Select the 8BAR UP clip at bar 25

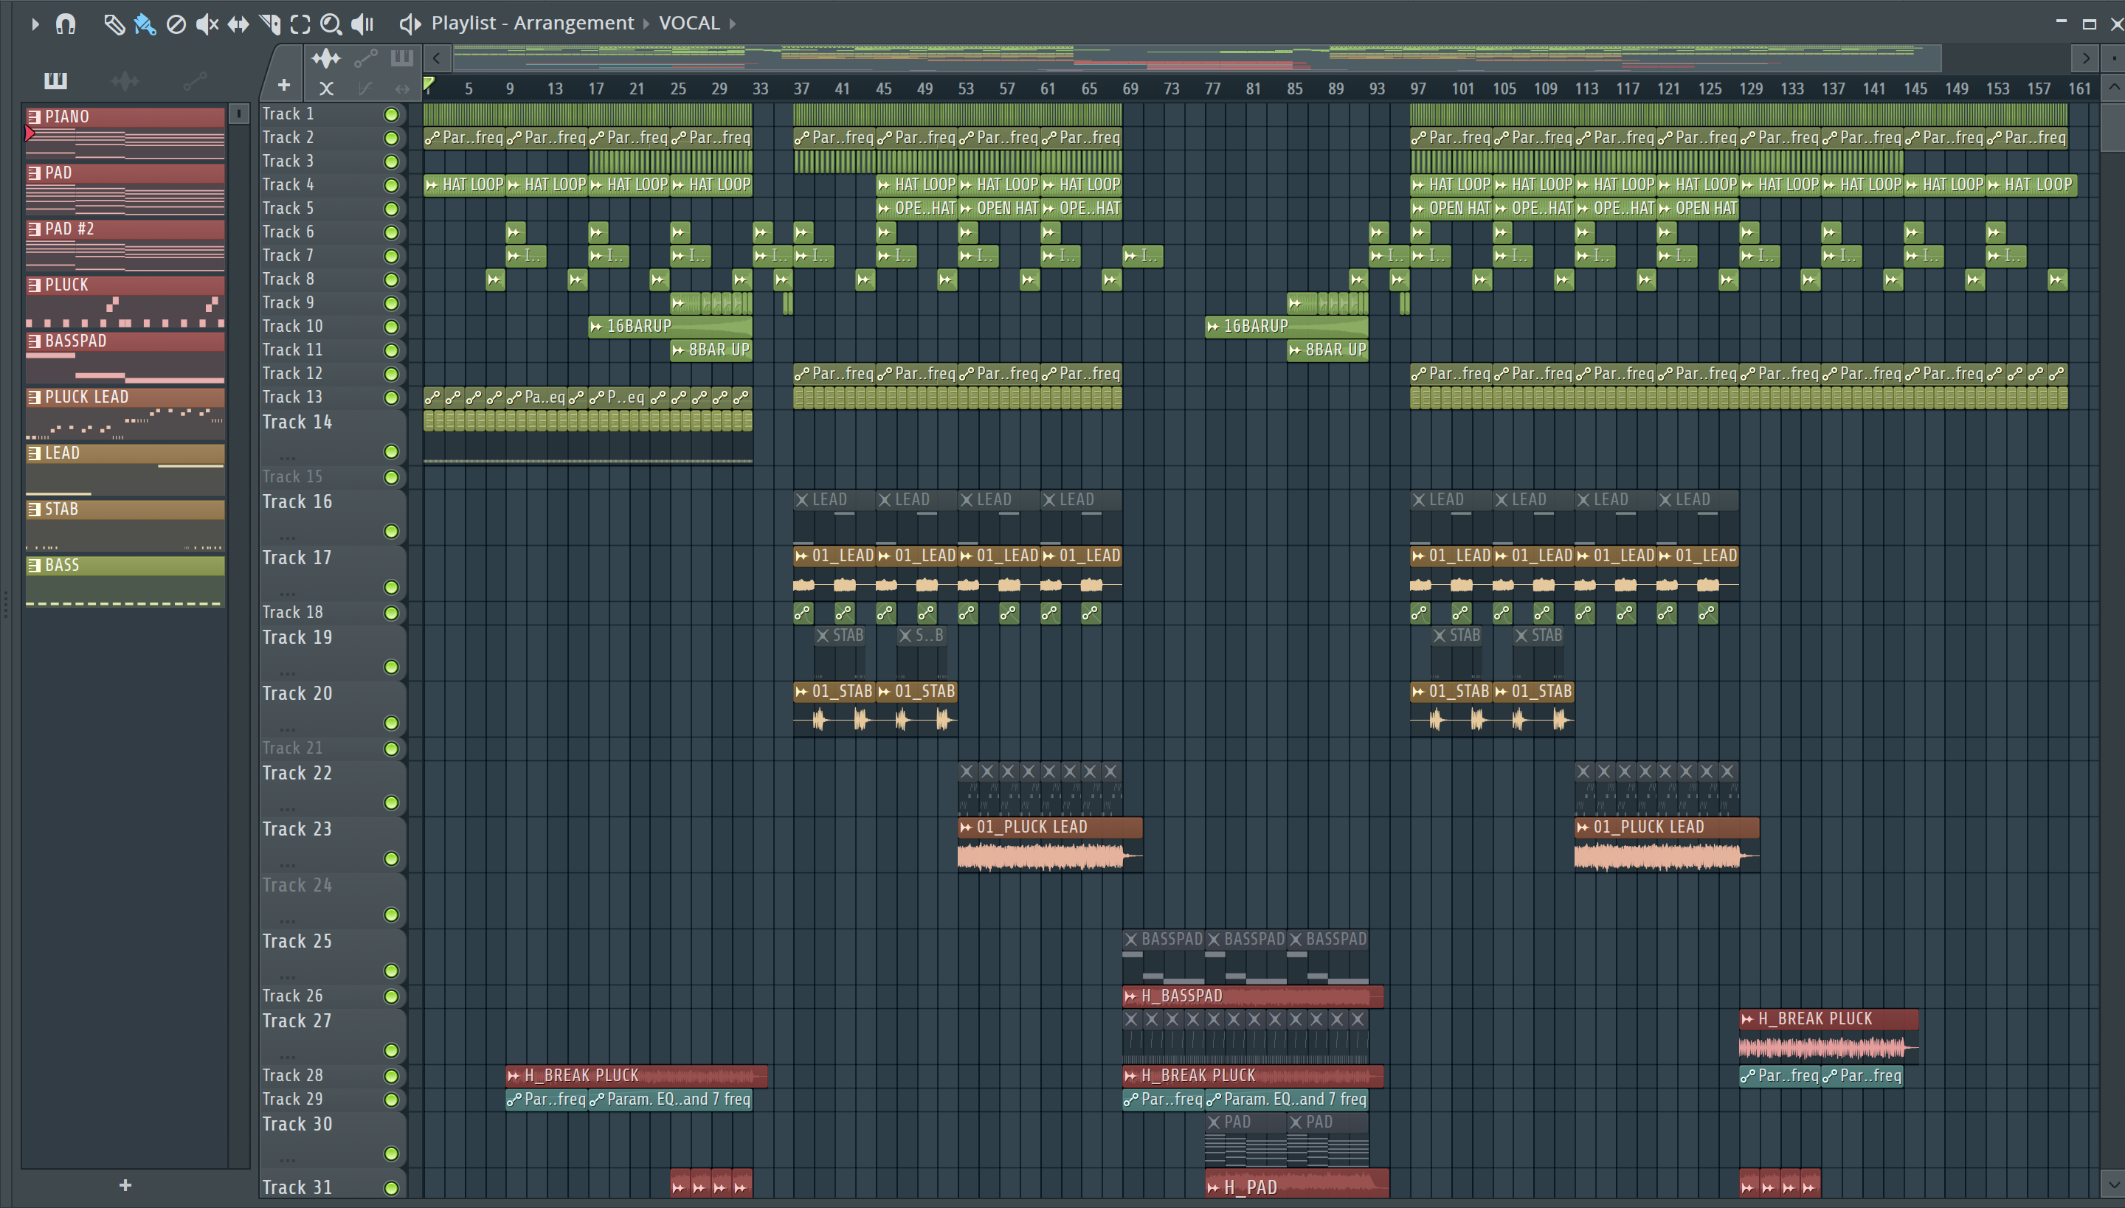click(711, 350)
